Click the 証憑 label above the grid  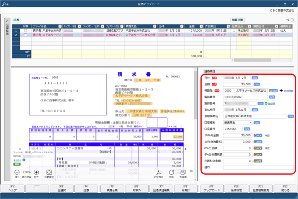click(x=16, y=20)
